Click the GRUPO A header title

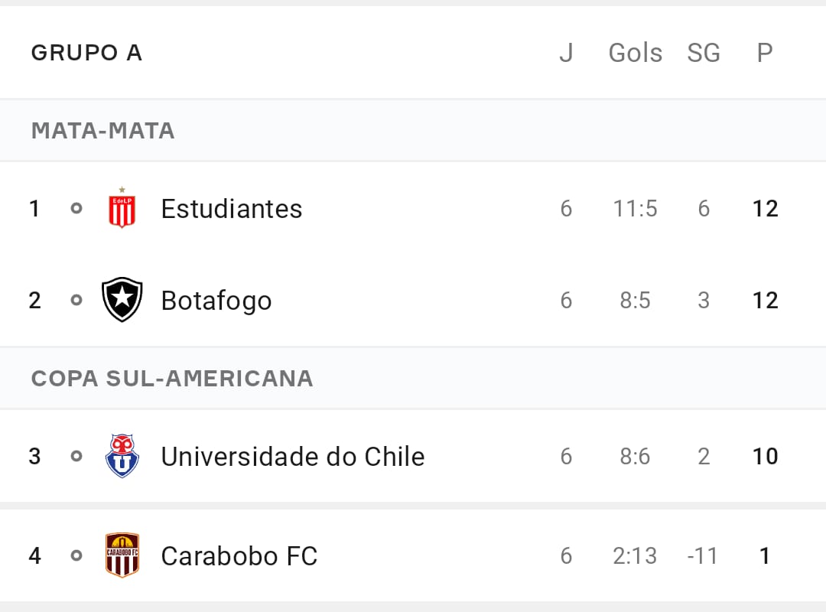click(87, 53)
